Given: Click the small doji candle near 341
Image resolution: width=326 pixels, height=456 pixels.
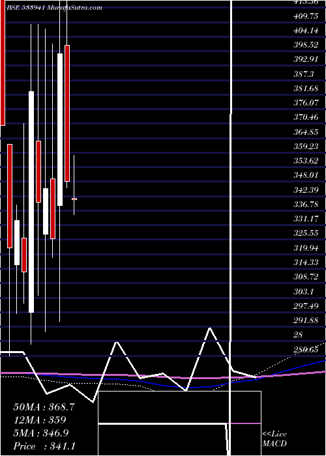Looking at the screenshot, I should pyautogui.click(x=74, y=199).
